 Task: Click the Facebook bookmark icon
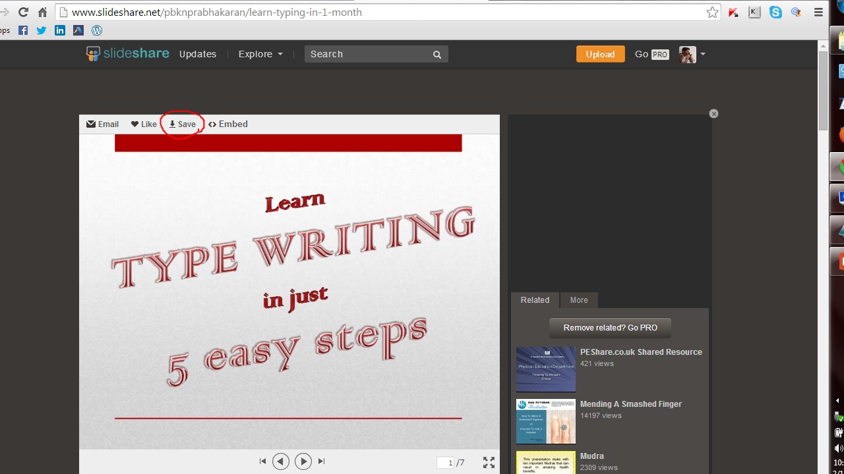pyautogui.click(x=23, y=30)
